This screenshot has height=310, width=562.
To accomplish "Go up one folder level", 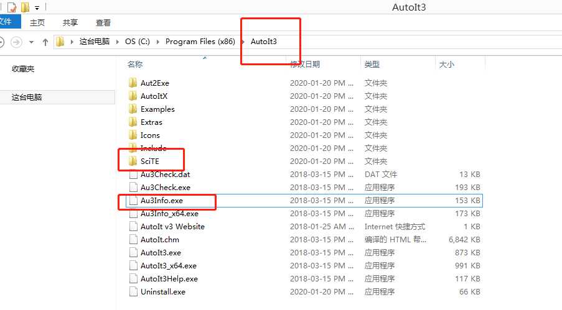I will [45, 42].
